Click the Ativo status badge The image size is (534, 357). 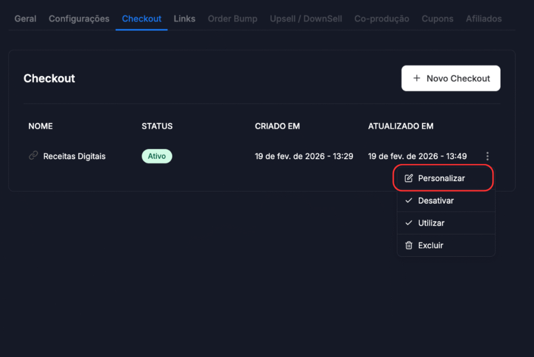point(156,156)
